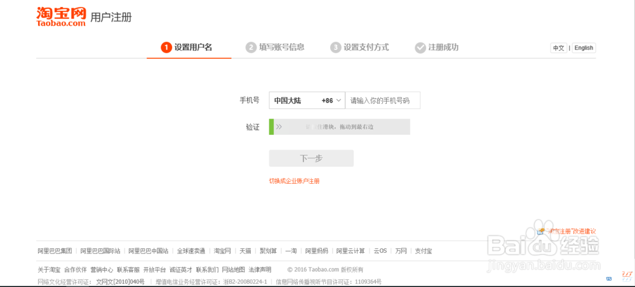Open 万网 footer link

point(401,251)
